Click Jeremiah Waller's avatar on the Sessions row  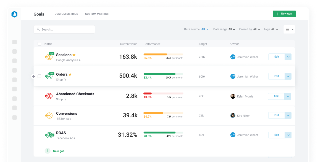(x=233, y=57)
